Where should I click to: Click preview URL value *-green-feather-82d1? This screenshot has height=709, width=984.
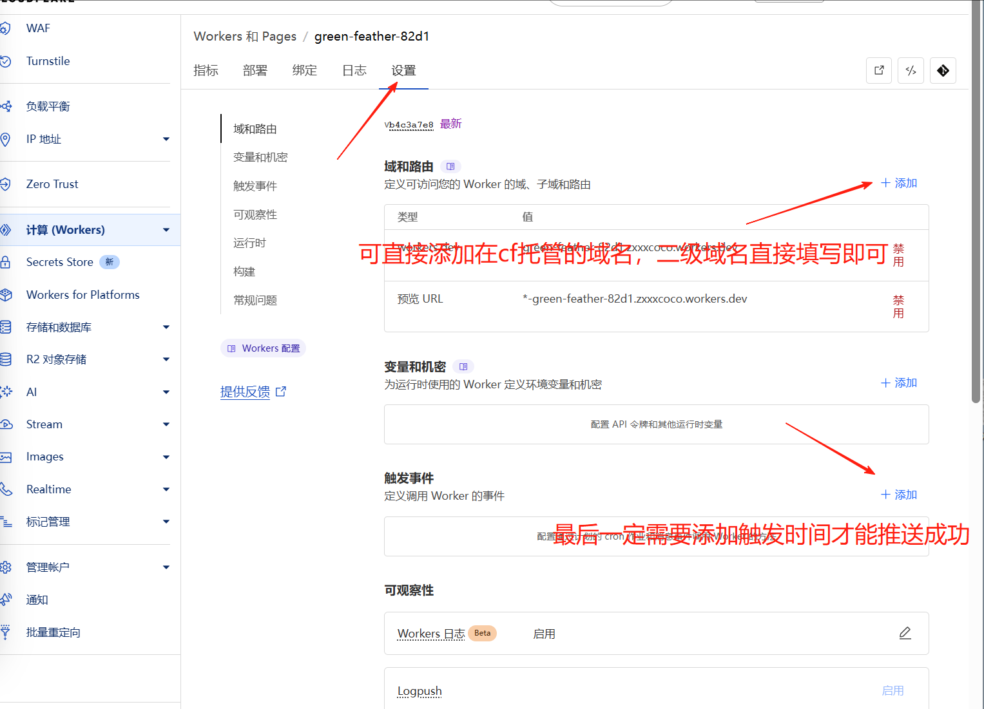pos(635,299)
